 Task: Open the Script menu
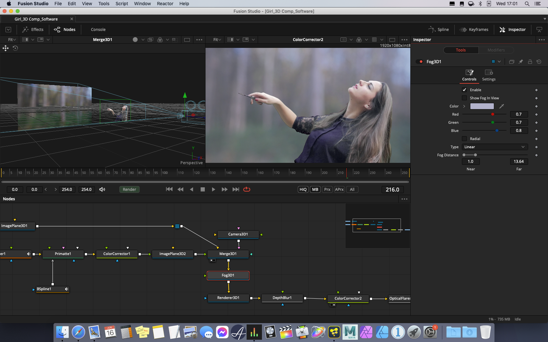click(x=122, y=4)
